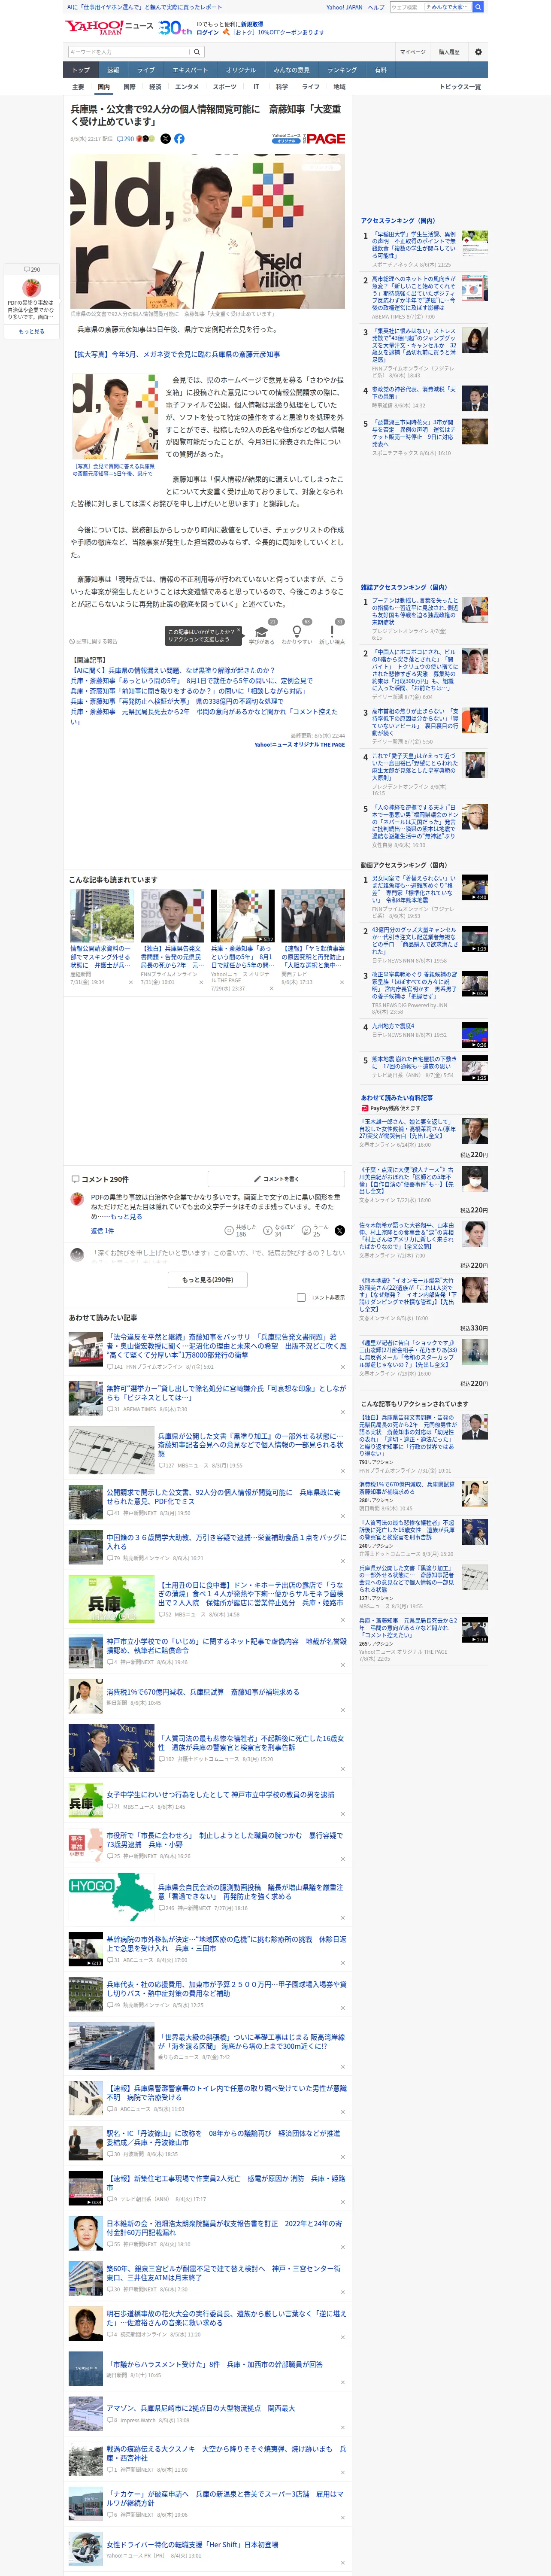Dismiss the 情報公開請求資料 recommended card
Image resolution: width=551 pixels, height=2576 pixels.
coord(131,982)
